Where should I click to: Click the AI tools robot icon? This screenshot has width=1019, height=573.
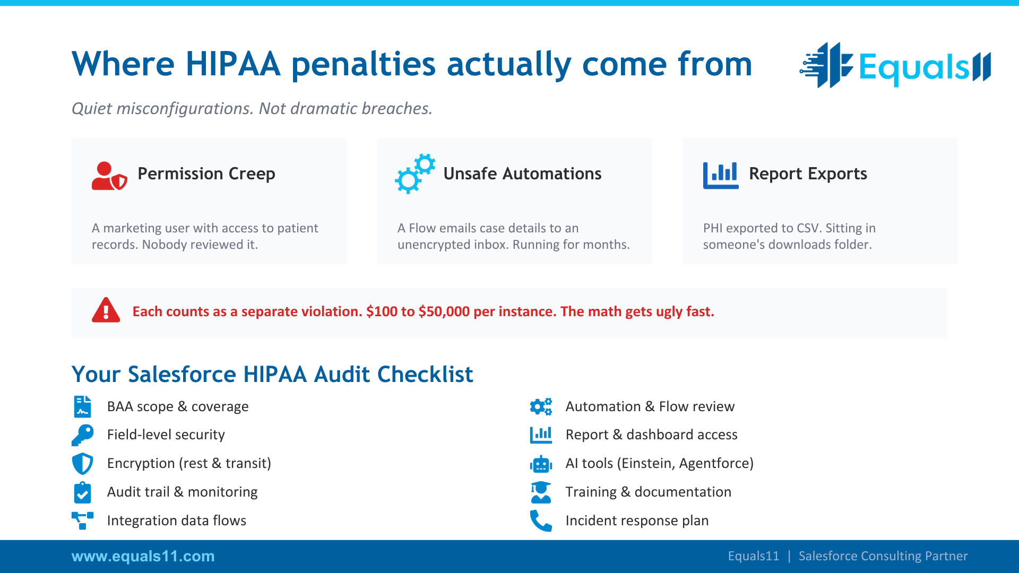coord(541,464)
